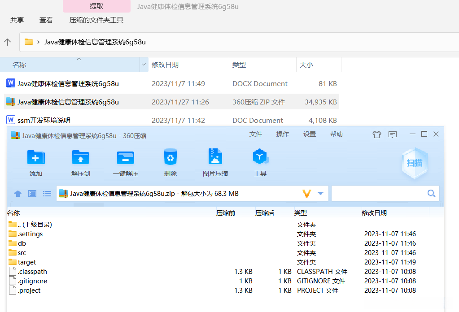Select the pink 提取 contextual tab
The image size is (459, 312).
(96, 6)
